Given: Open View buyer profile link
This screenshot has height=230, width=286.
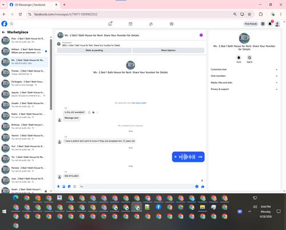Looking at the screenshot, I should tap(139, 103).
